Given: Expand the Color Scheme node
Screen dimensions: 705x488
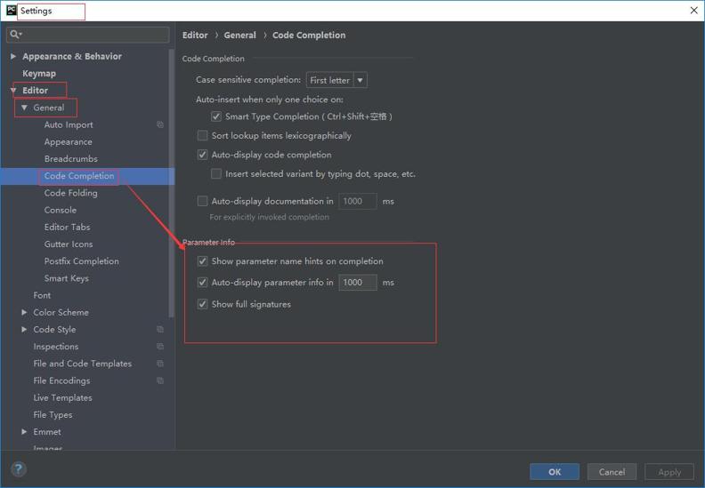Looking at the screenshot, I should 24,312.
